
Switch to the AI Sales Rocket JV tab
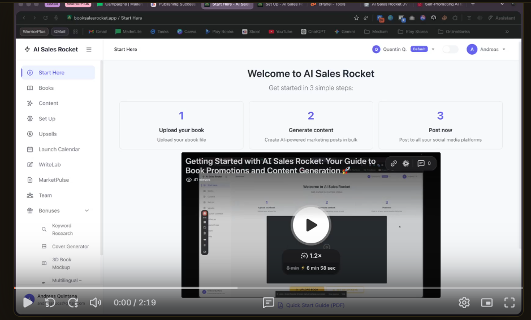coord(386,4)
